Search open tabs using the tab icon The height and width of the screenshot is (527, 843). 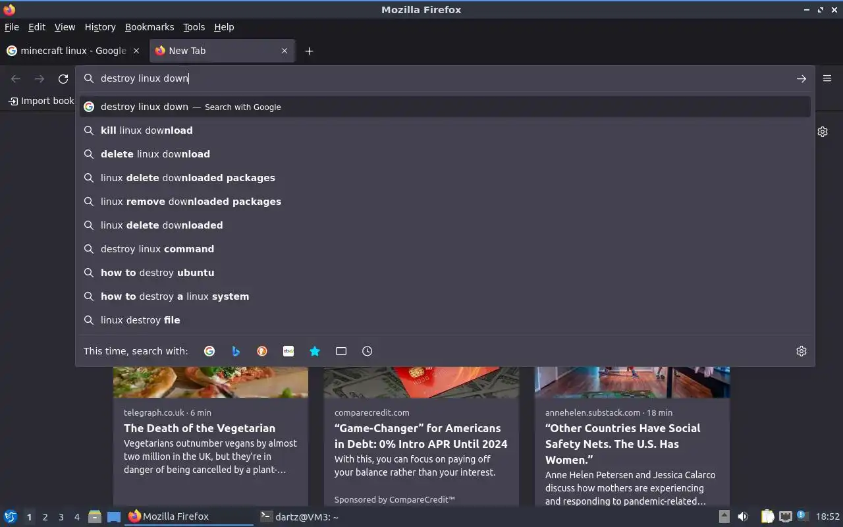pos(341,351)
